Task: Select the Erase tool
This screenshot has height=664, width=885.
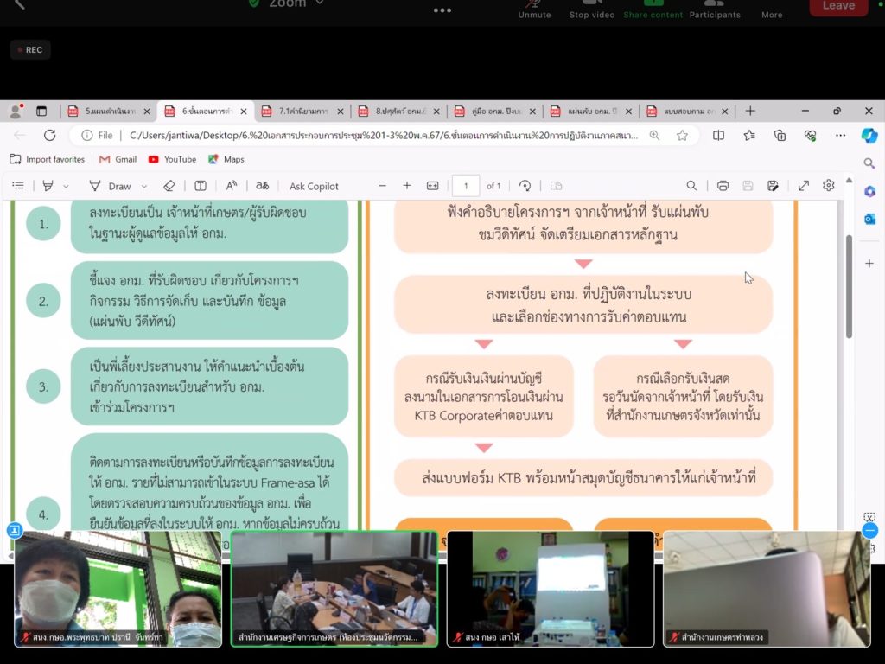Action: [169, 186]
